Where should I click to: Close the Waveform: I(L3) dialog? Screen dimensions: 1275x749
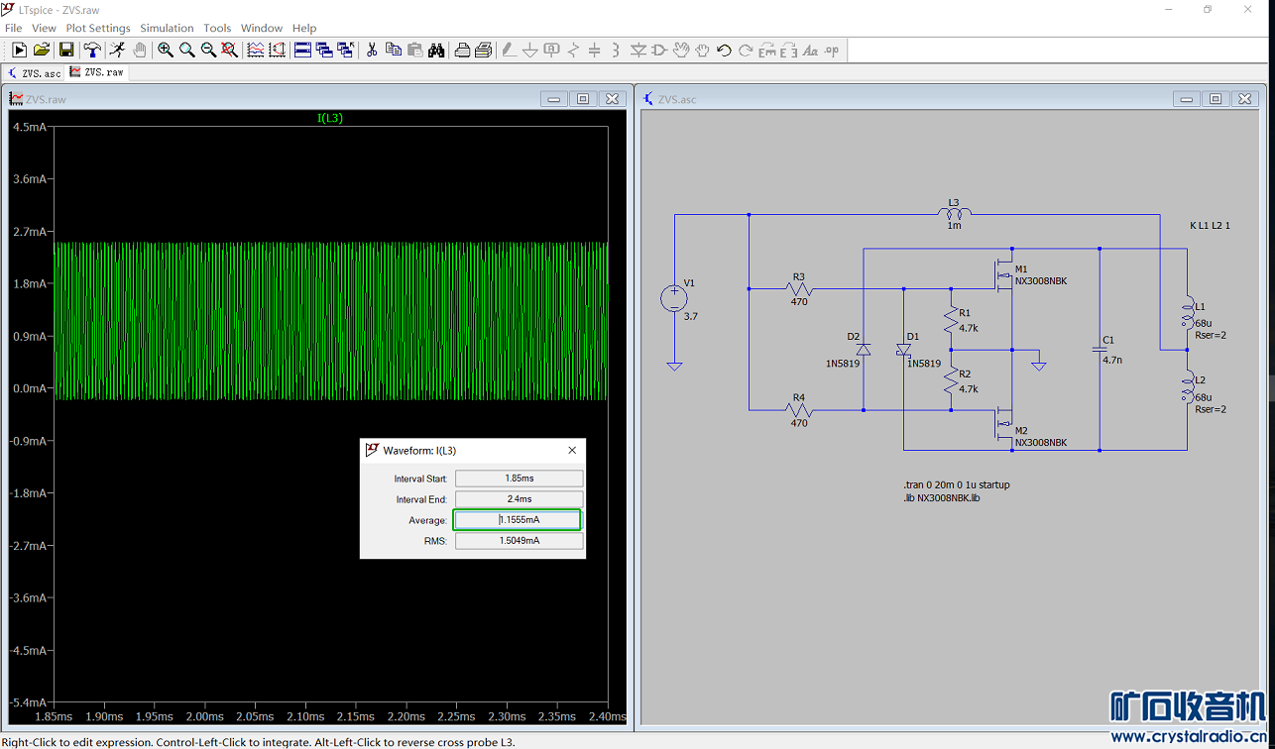point(572,450)
